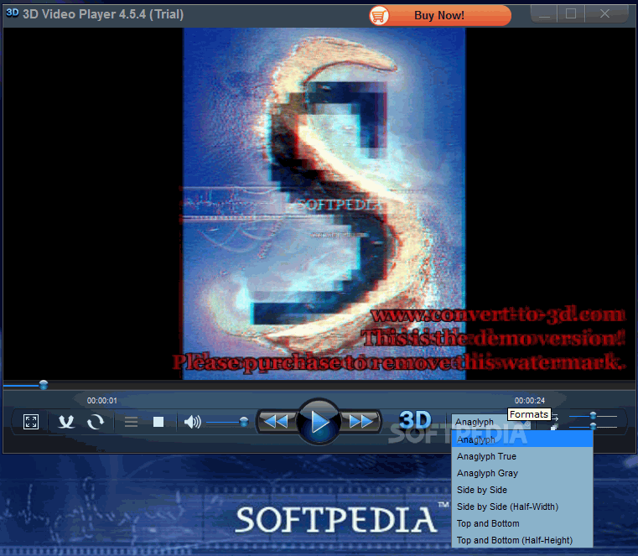Image resolution: width=638 pixels, height=556 pixels.
Task: Click the seek bar handle
Action: pos(44,385)
